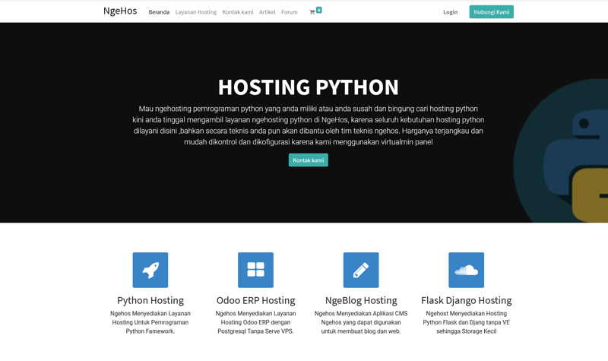The height and width of the screenshot is (361, 608).
Task: Click the NgeHos brand logo
Action: click(120, 11)
